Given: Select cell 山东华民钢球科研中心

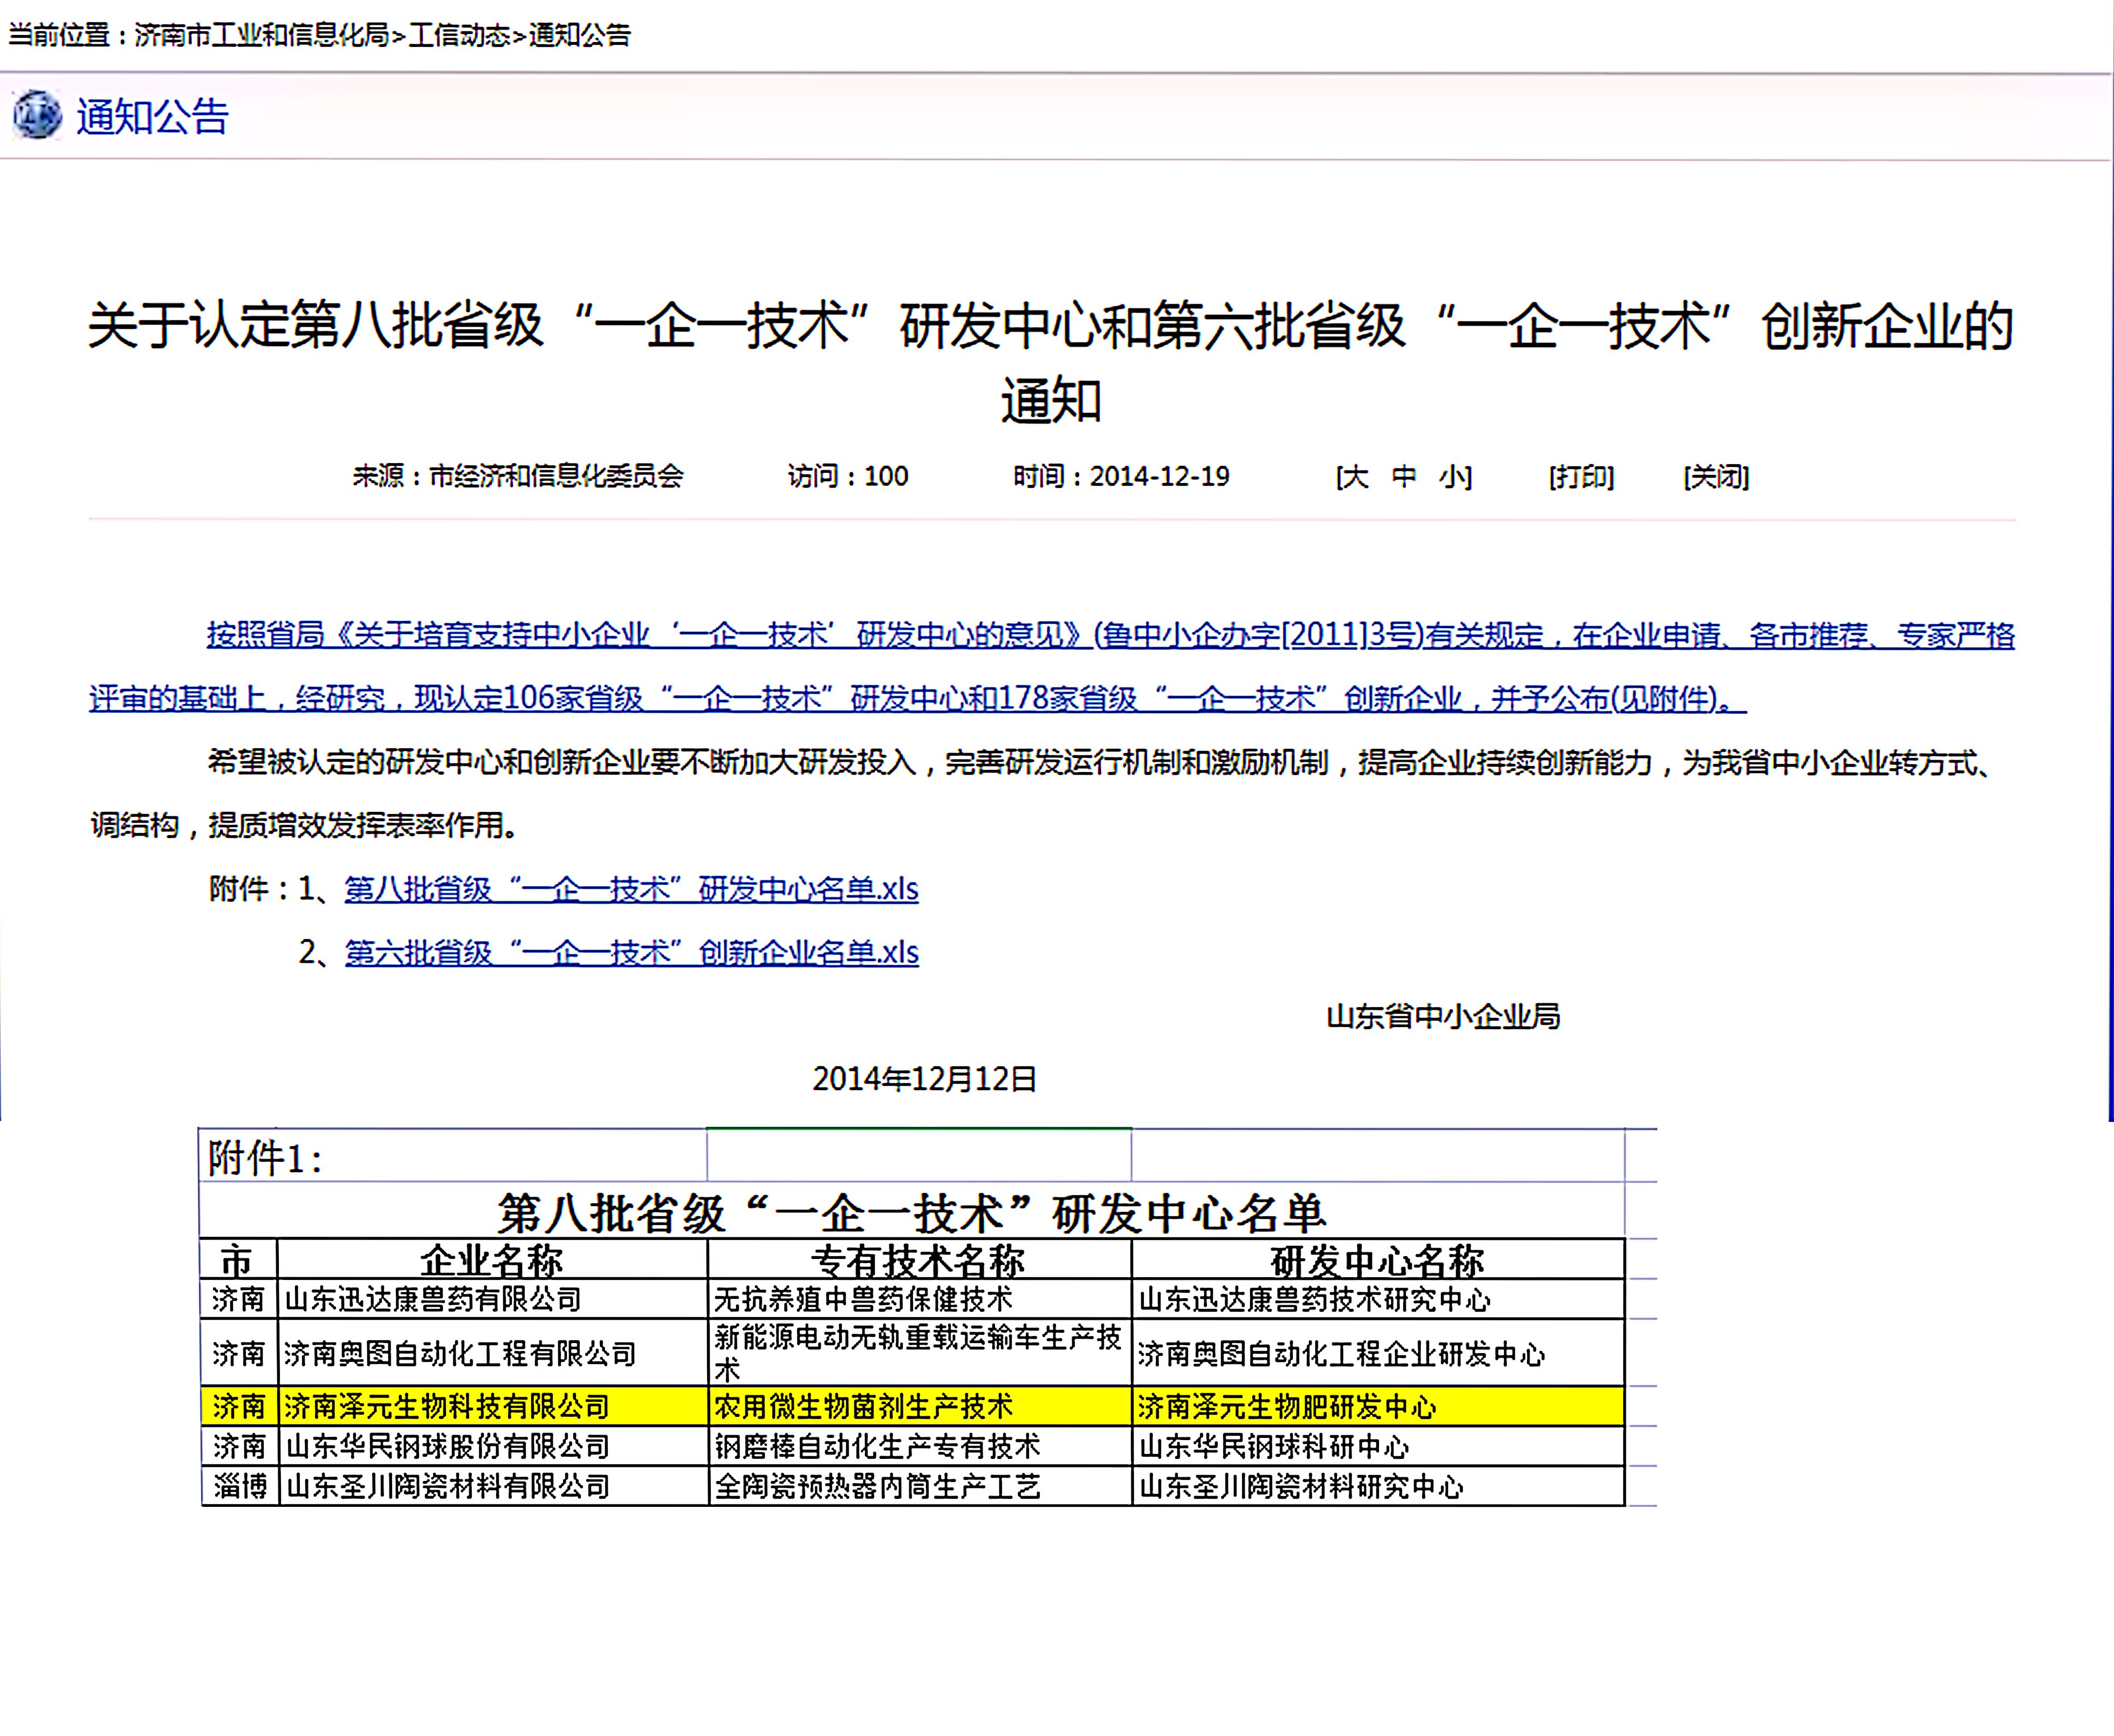Looking at the screenshot, I should [1378, 1446].
